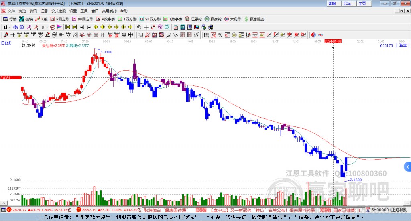Viewport: 411px width, 221px height.
Task: Open the 工具 menu
Action: tap(84, 11)
